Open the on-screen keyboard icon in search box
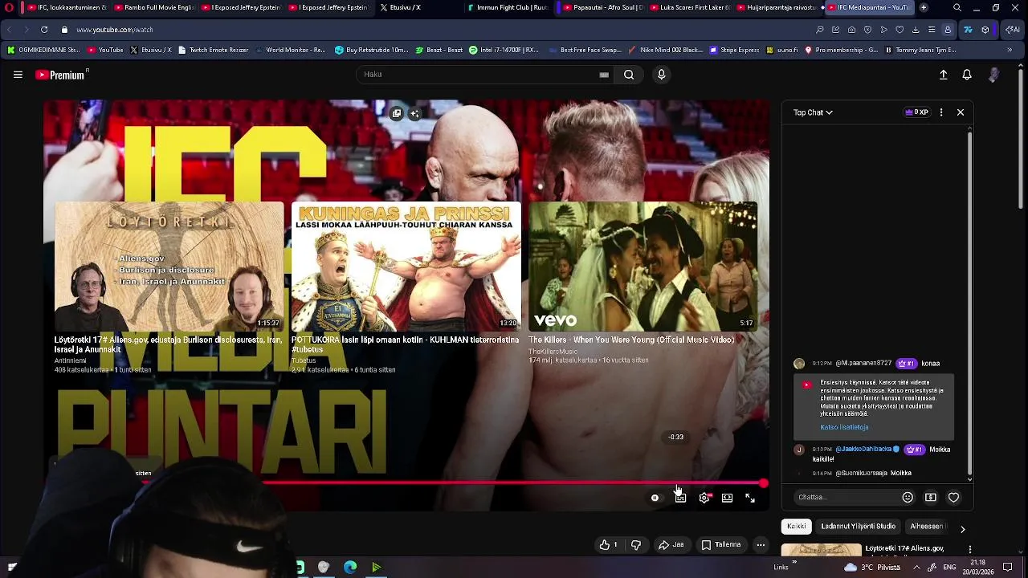 click(604, 75)
